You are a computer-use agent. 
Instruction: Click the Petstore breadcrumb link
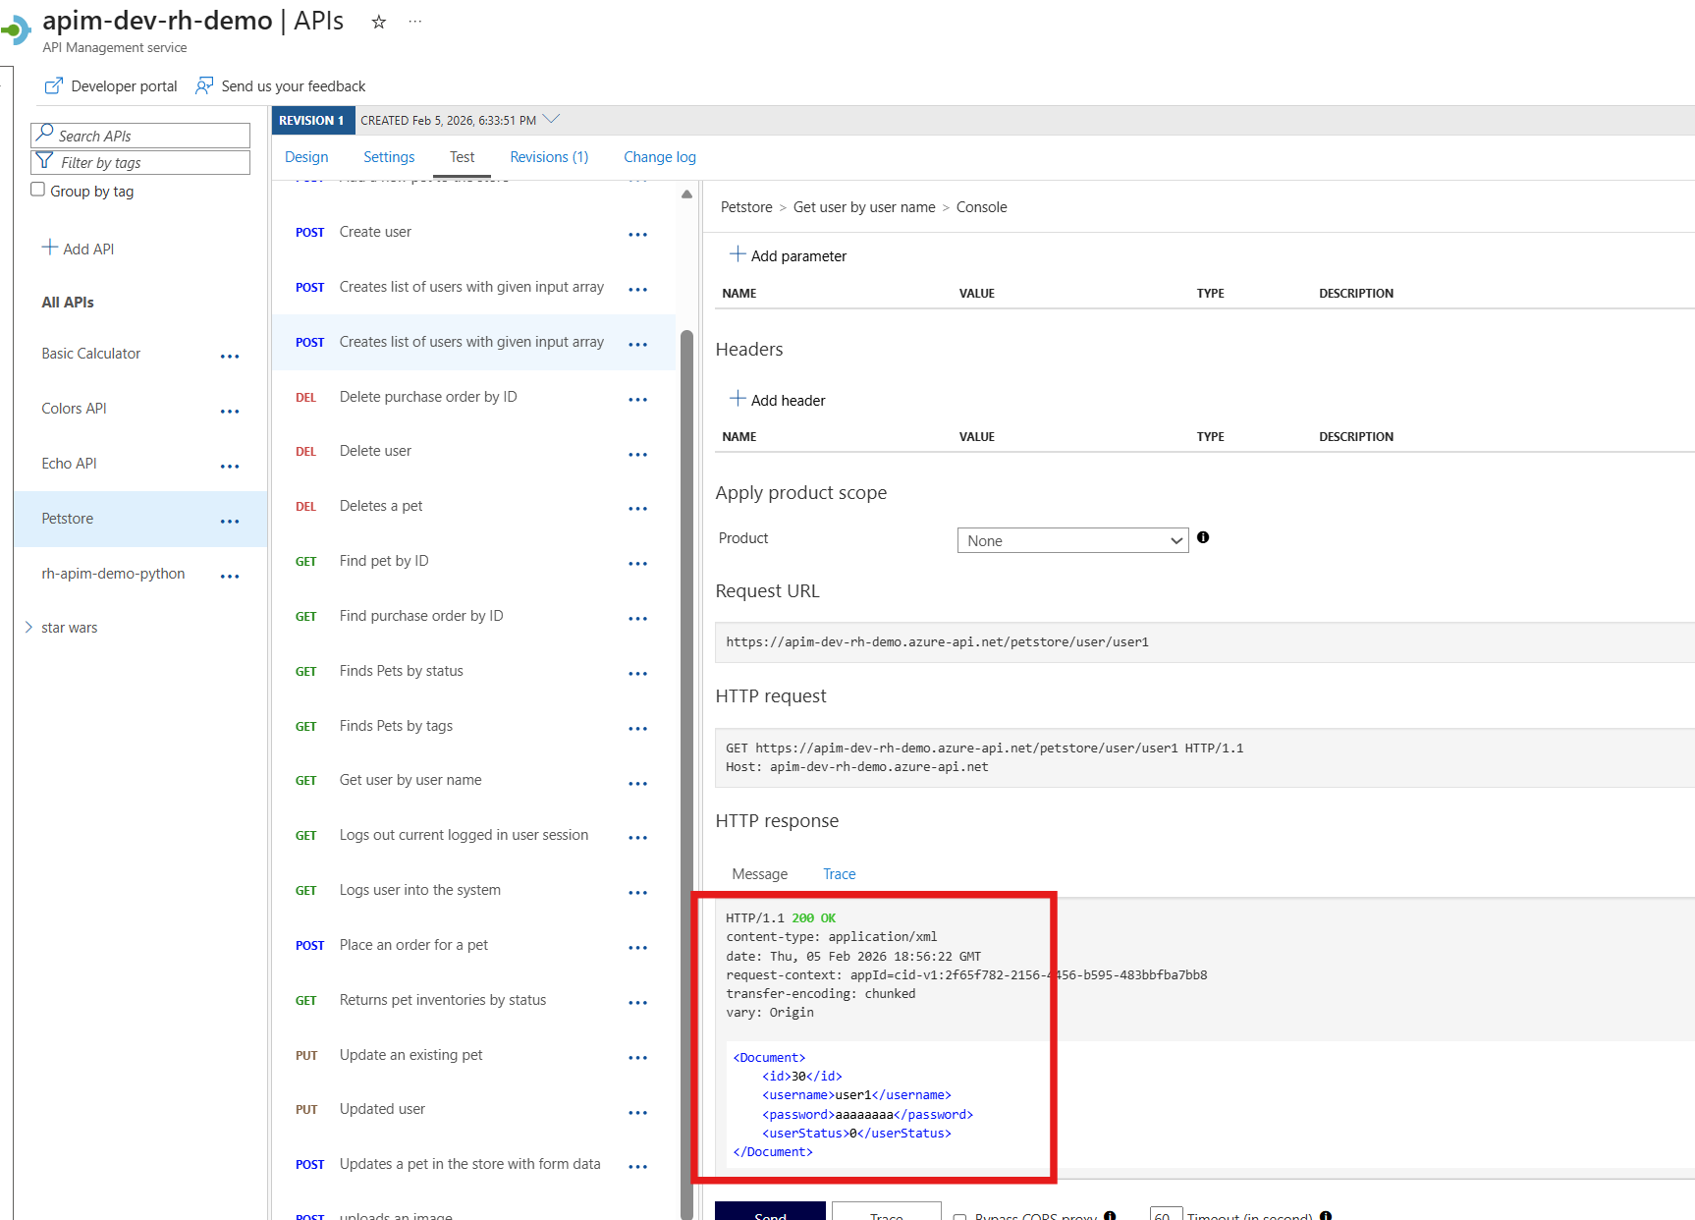tap(746, 207)
